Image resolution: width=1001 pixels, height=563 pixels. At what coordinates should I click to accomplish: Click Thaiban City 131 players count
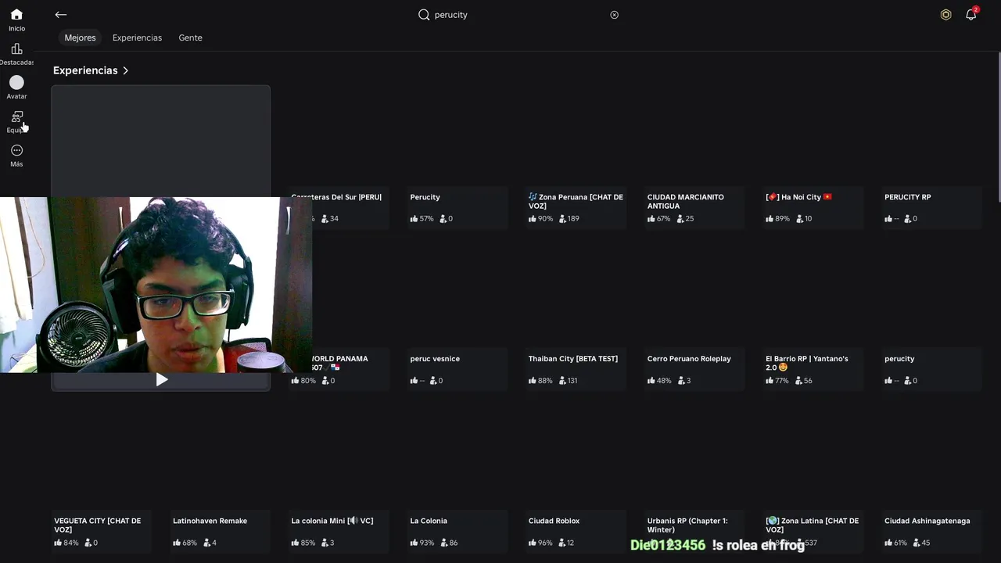(568, 381)
